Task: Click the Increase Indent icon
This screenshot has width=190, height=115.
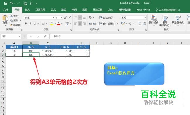Action: [95, 24]
